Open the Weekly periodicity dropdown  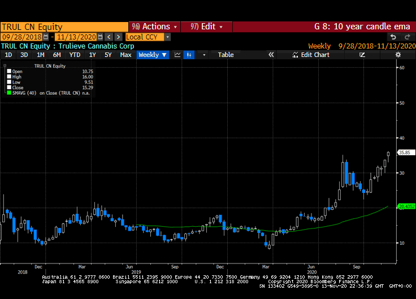(153, 55)
